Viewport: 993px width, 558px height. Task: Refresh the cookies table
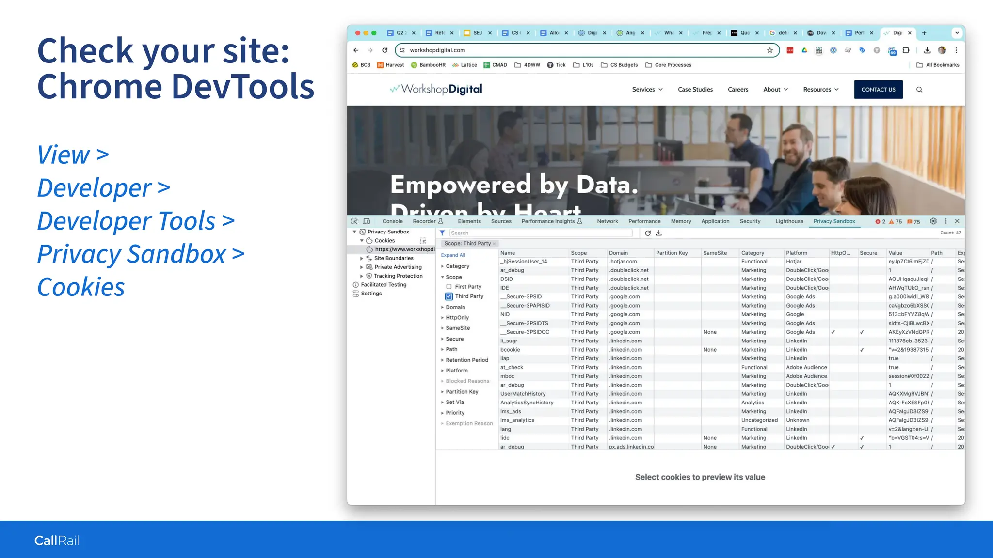[x=648, y=233]
